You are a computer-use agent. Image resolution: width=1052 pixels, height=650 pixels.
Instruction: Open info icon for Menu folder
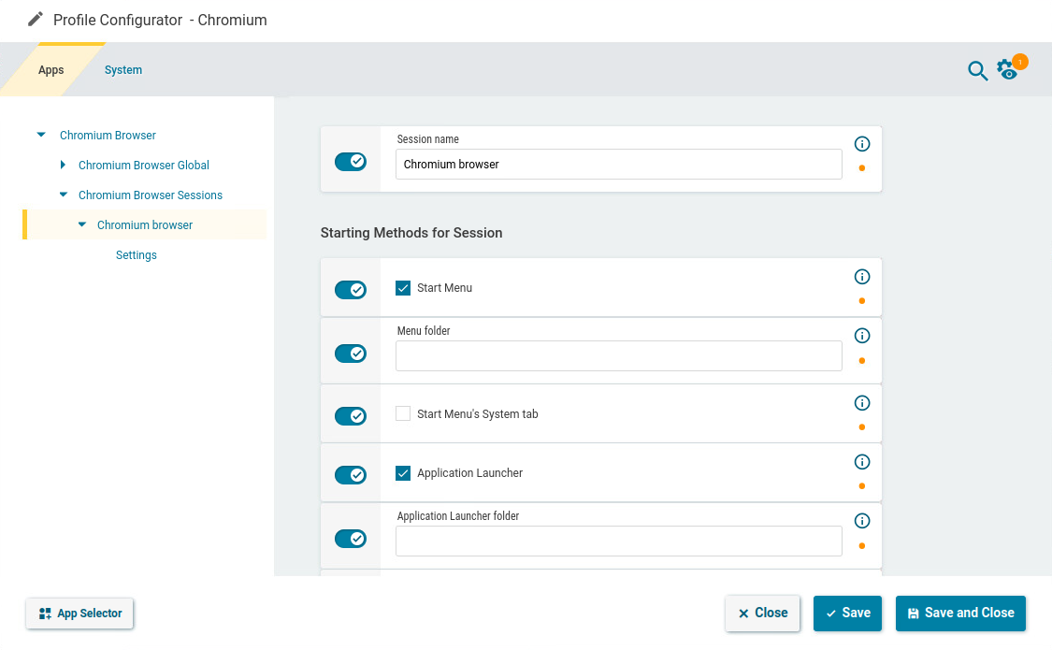coord(862,336)
